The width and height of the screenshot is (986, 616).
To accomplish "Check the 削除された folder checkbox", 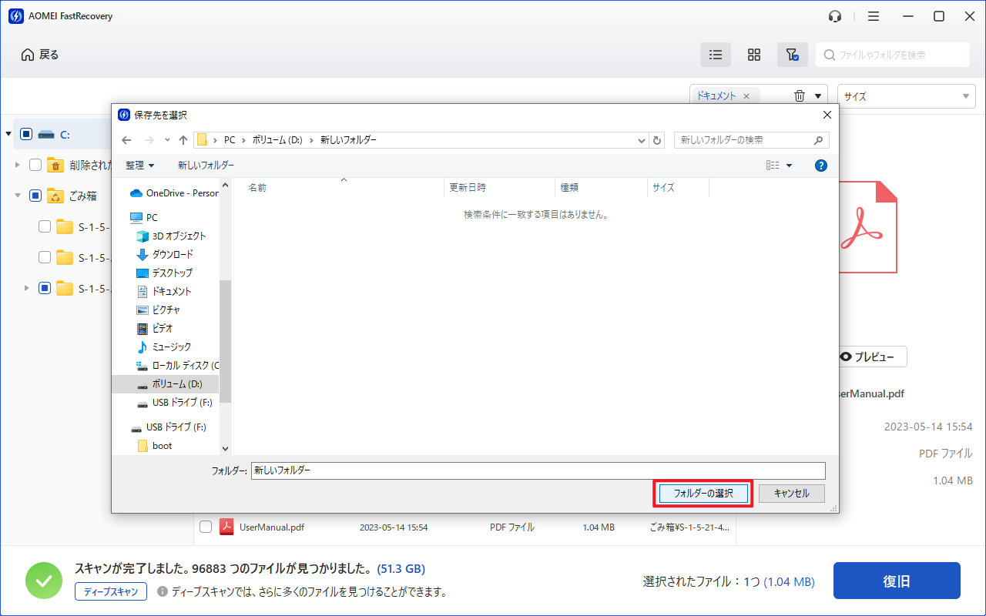I will pyautogui.click(x=35, y=165).
